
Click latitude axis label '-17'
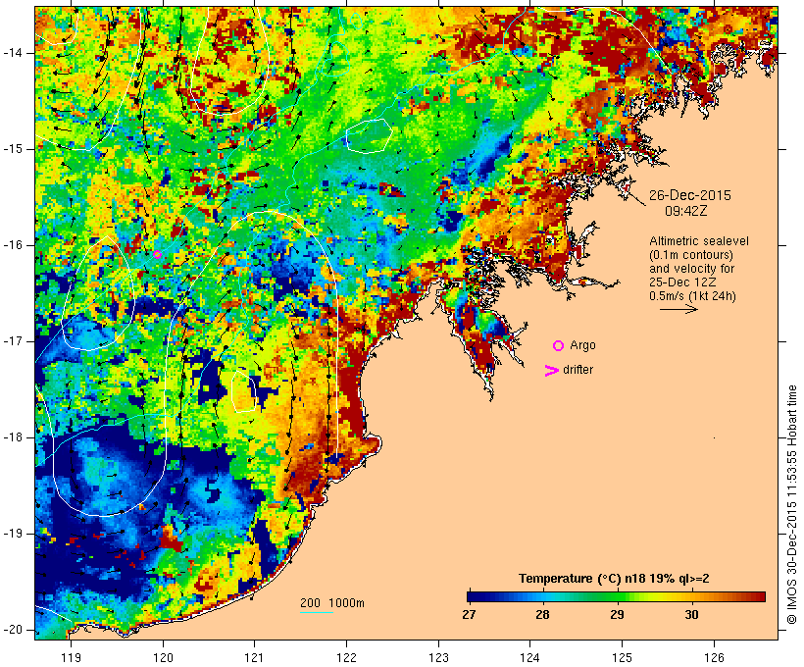click(13, 341)
